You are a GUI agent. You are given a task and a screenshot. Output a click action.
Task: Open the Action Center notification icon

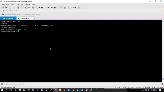click(160, 90)
